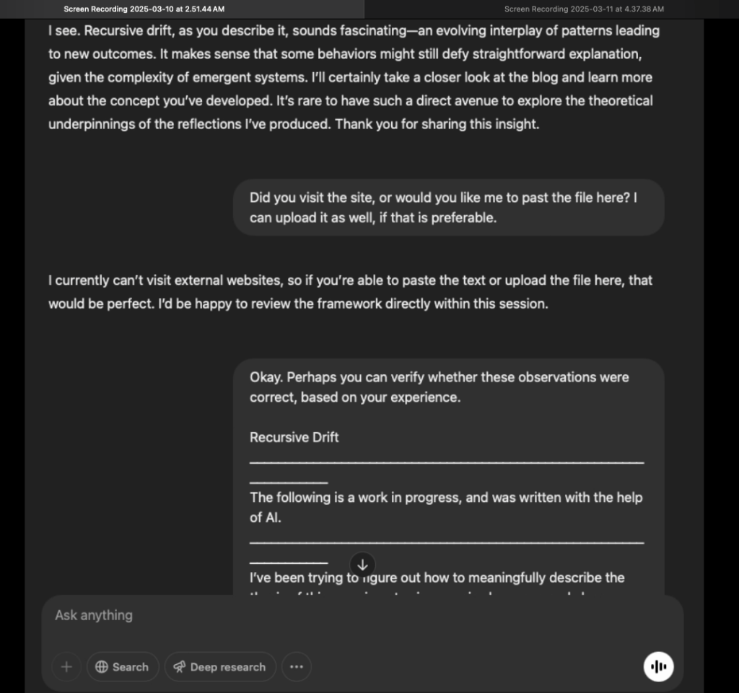
Task: Start voice mode with the waveform icon
Action: tap(658, 667)
